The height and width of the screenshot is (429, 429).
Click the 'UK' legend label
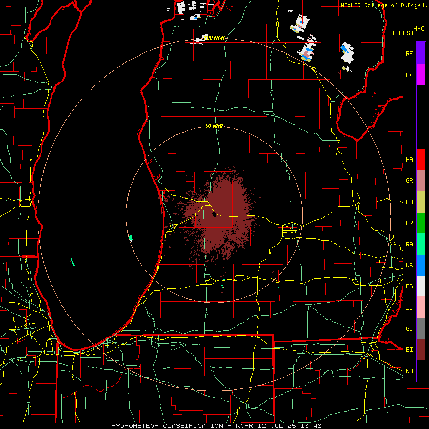(409, 75)
